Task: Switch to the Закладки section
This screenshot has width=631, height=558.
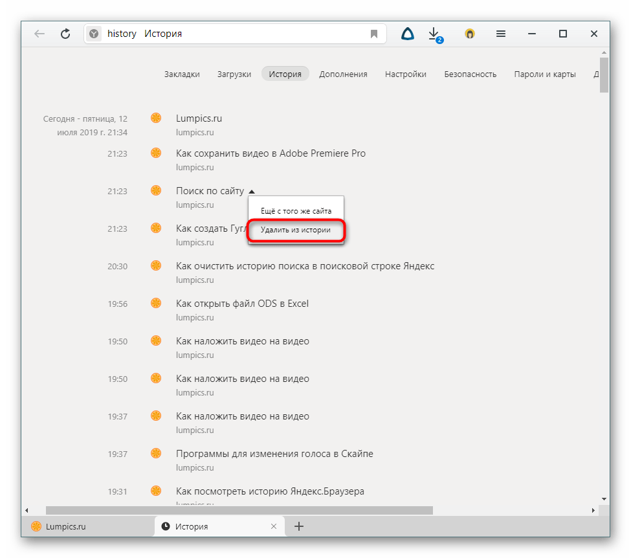Action: [x=182, y=74]
